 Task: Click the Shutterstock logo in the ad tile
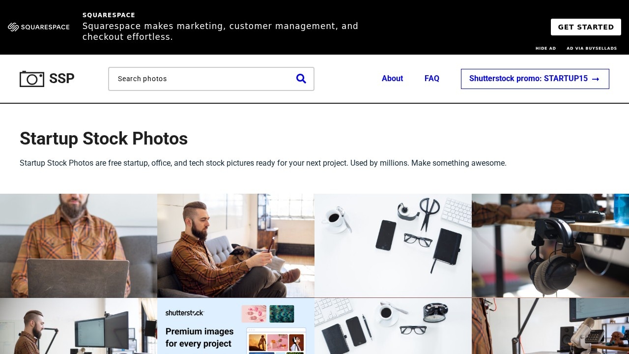pyautogui.click(x=185, y=313)
